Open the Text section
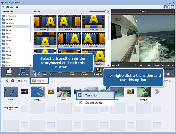Image resolution: width=176 pixels, height=134 pixels. coord(60,74)
